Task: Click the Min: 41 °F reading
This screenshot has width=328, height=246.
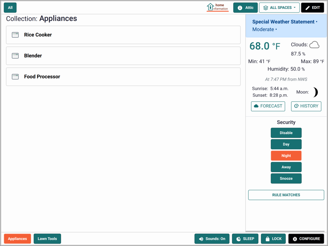Action: tap(259, 61)
